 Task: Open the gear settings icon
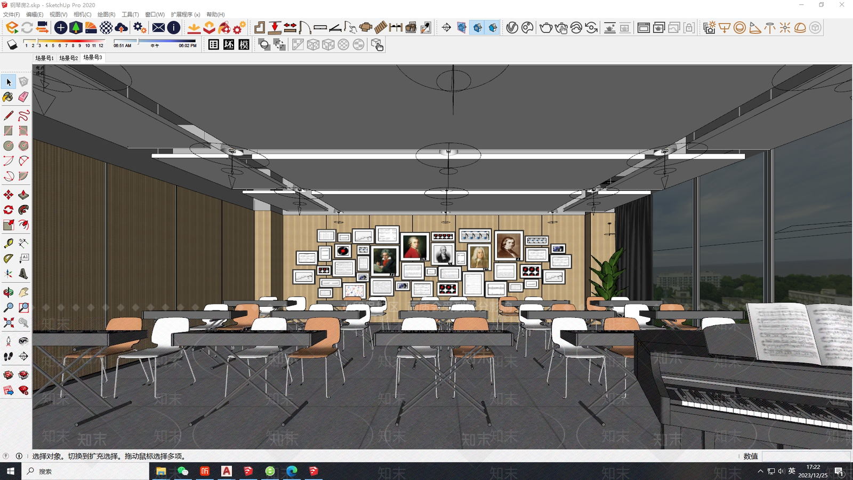pos(140,27)
